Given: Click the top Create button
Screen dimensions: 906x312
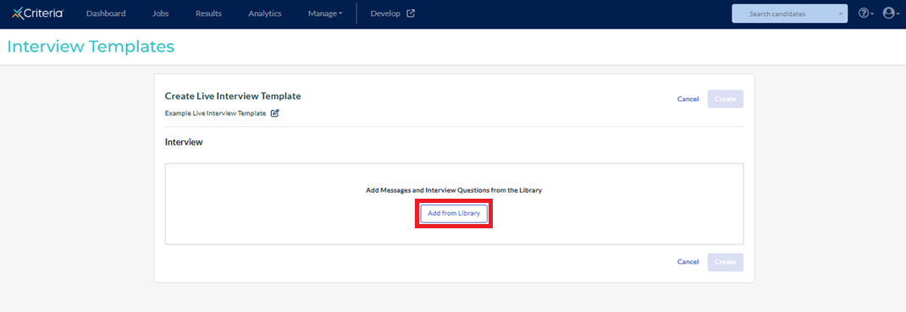Looking at the screenshot, I should (725, 99).
